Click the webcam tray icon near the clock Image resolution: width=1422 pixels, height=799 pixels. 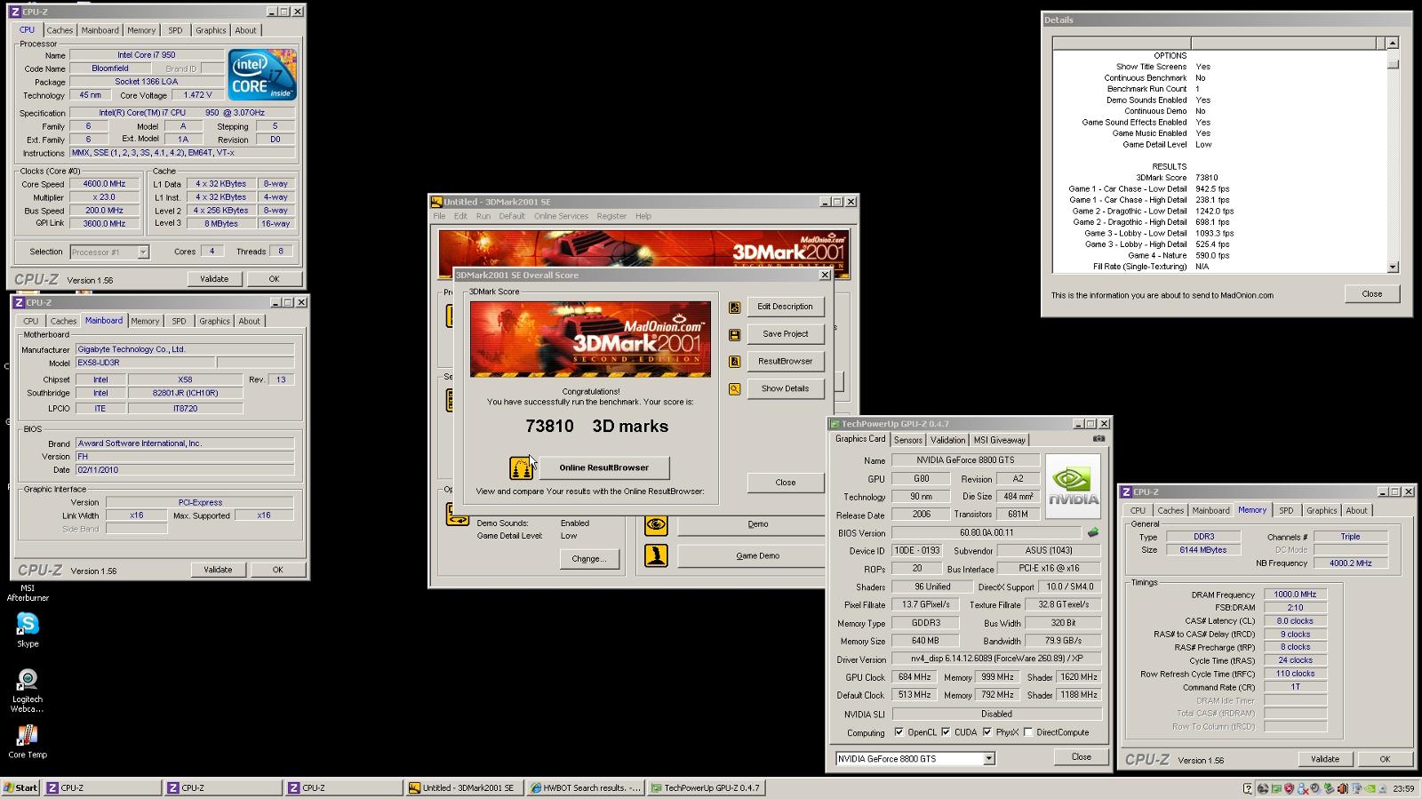[x=1382, y=788]
